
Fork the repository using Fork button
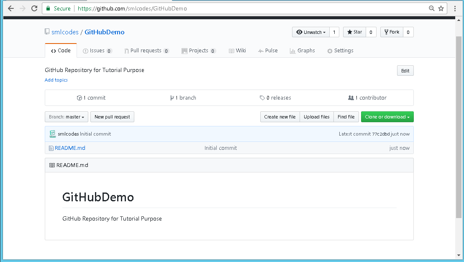pos(391,32)
